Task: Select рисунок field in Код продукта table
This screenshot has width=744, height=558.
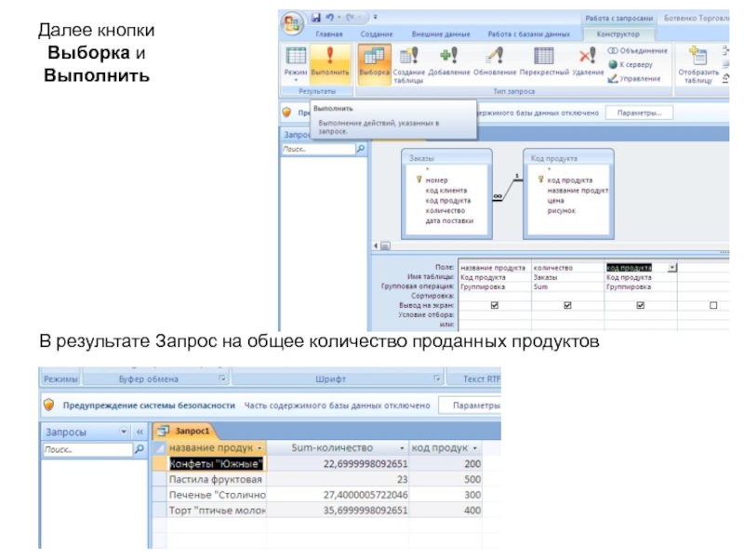Action: pos(562,211)
